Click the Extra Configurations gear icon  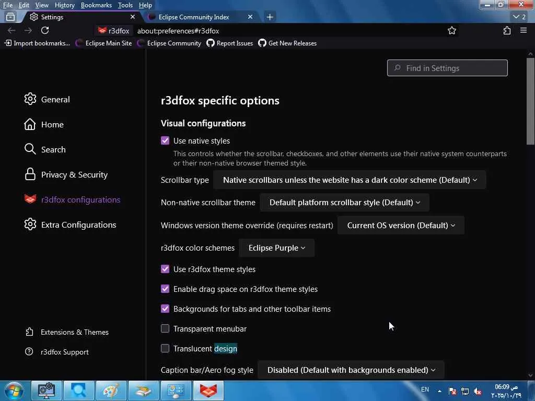coord(30,224)
